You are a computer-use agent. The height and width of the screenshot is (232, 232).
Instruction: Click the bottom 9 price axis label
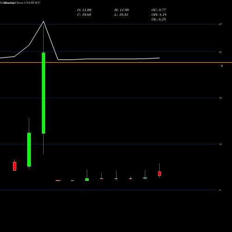point(219,190)
